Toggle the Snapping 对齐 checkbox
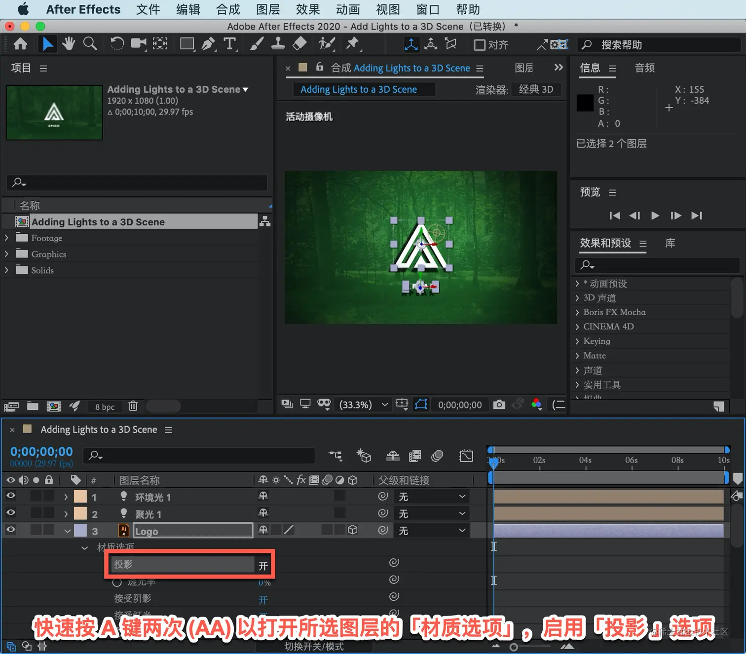Screen dimensions: 746x654 479,45
